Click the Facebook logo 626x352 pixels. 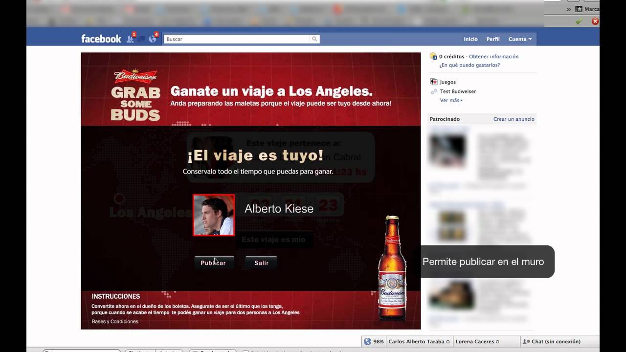click(x=101, y=39)
